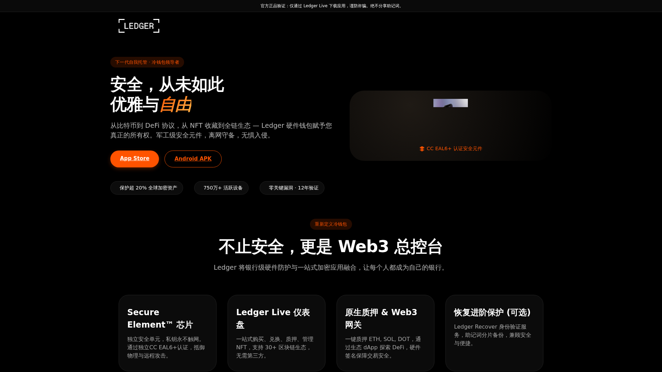Select the Ledger Live 仪表盘 card

[x=277, y=333]
